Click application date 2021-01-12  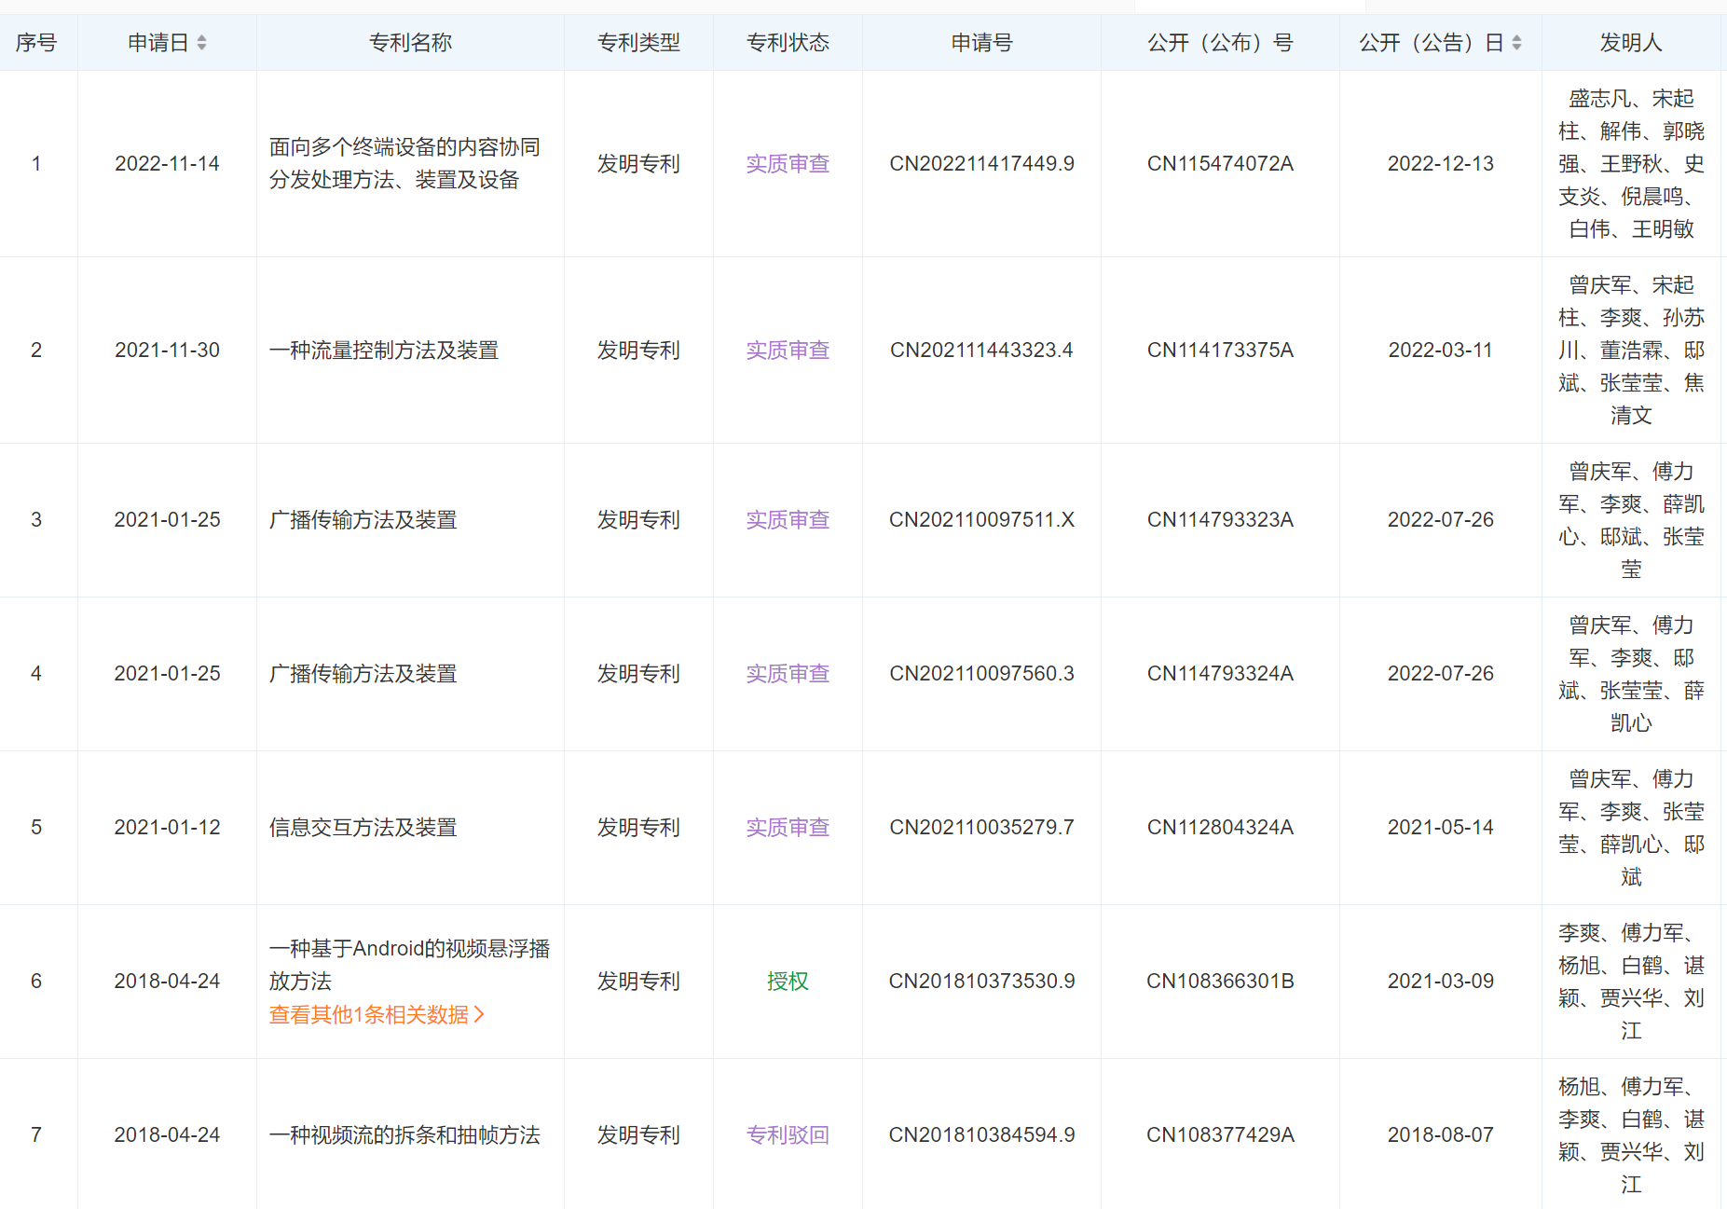[x=167, y=828]
